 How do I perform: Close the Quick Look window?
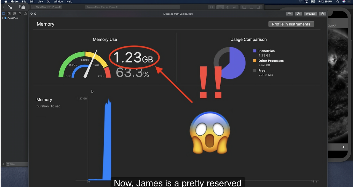[x=31, y=14]
